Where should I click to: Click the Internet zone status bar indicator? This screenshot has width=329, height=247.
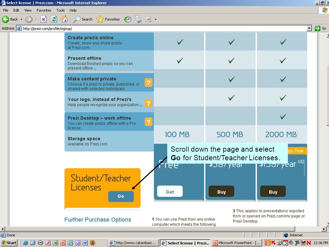[293, 235]
